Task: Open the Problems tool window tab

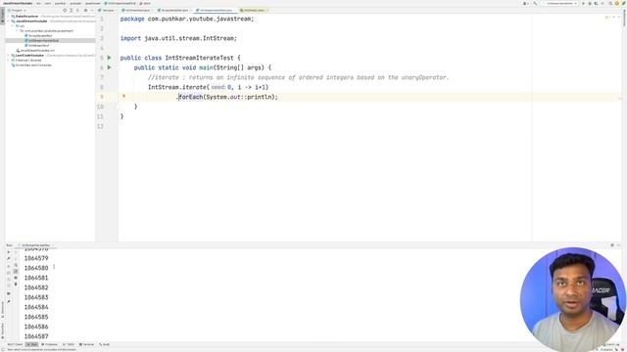Action: click(x=49, y=344)
